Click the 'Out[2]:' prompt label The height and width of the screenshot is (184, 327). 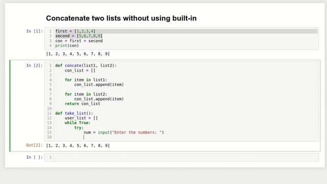pyautogui.click(x=34, y=145)
